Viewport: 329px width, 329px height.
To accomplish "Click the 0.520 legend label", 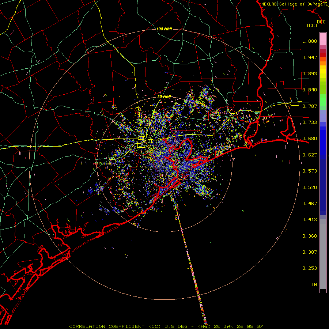I will tap(310, 188).
